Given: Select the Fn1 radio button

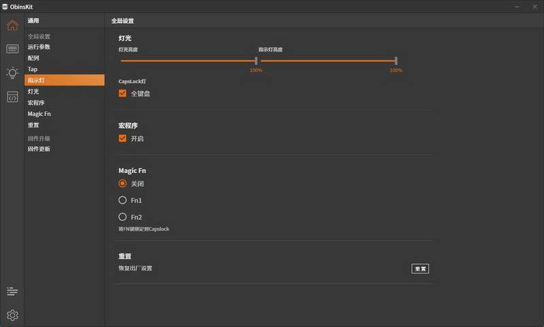Looking at the screenshot, I should tap(123, 200).
